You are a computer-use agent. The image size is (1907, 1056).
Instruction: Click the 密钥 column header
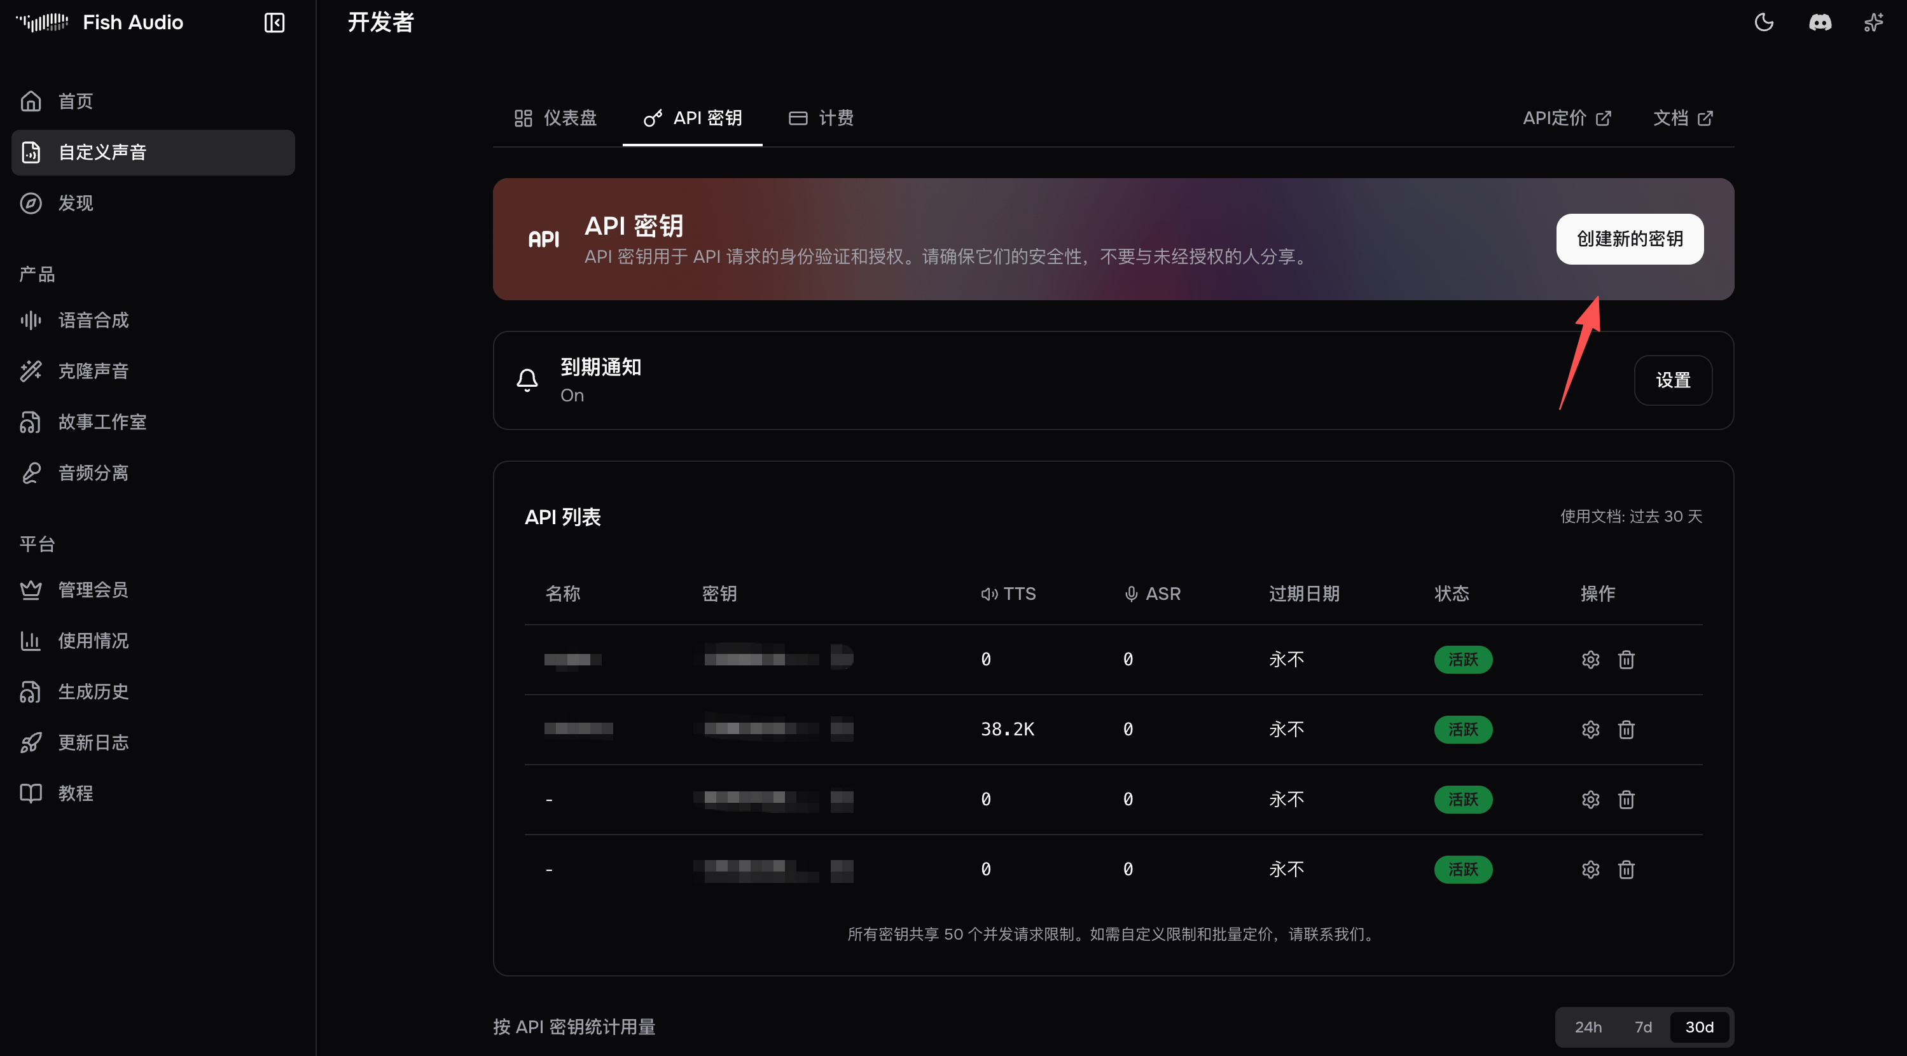[x=719, y=594]
